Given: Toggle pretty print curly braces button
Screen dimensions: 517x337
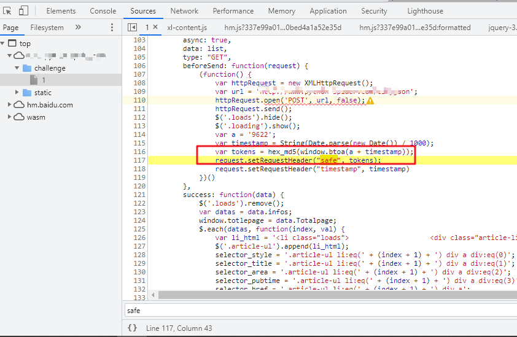Looking at the screenshot, I should pos(132,328).
